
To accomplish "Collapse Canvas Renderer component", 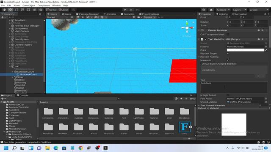I will click(199, 30).
